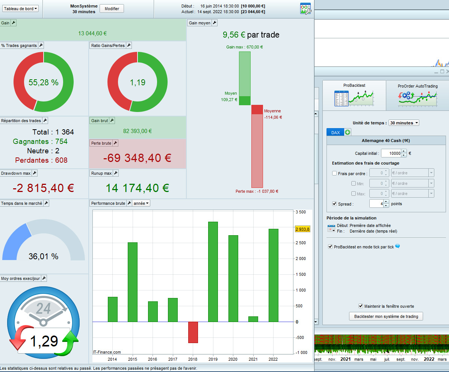The height and width of the screenshot is (372, 449).
Task: Click the ProBacktest chart illustration
Action: 354,98
